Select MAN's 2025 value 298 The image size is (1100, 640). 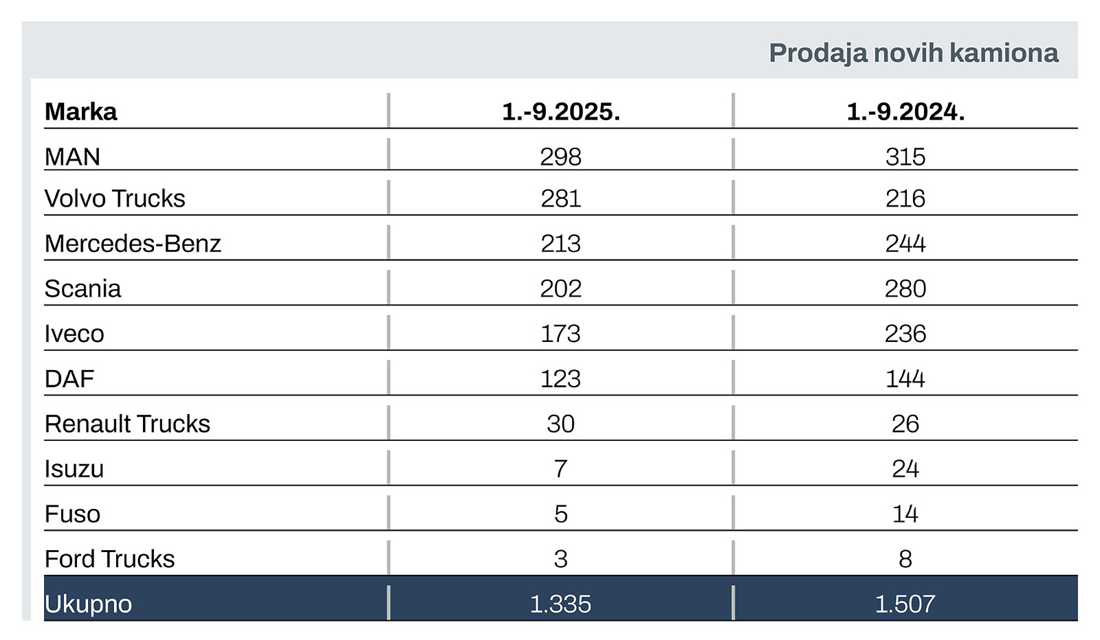click(x=560, y=157)
